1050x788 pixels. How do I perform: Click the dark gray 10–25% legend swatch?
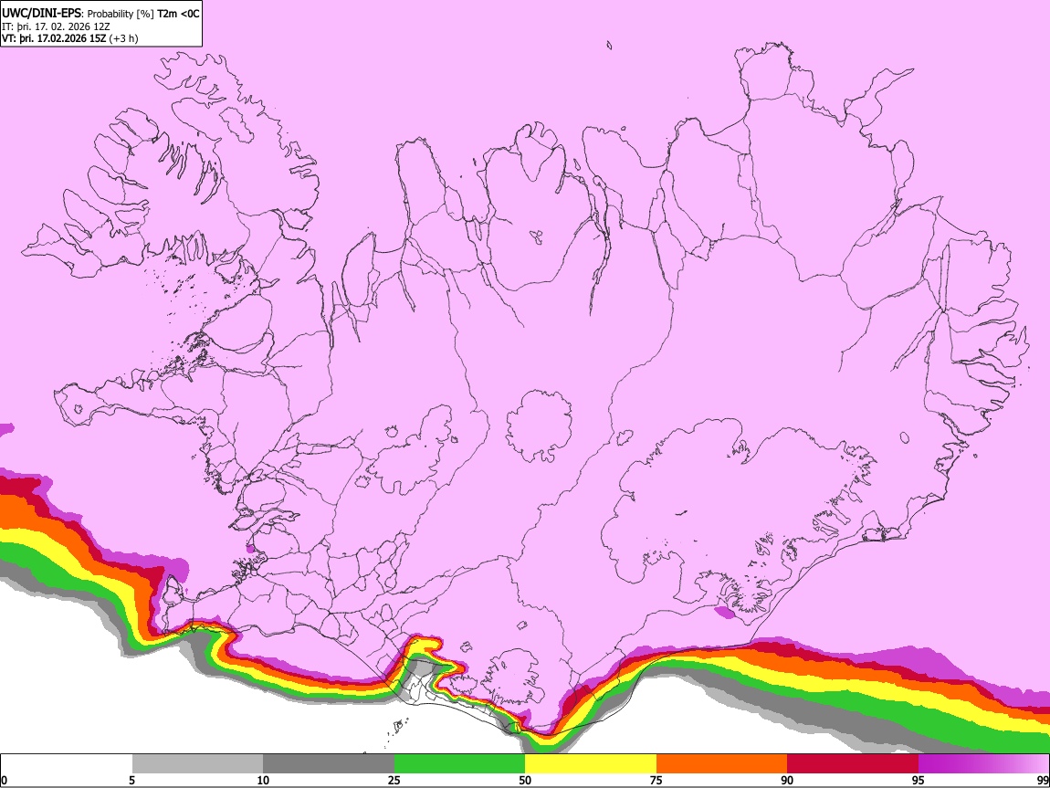point(329,764)
